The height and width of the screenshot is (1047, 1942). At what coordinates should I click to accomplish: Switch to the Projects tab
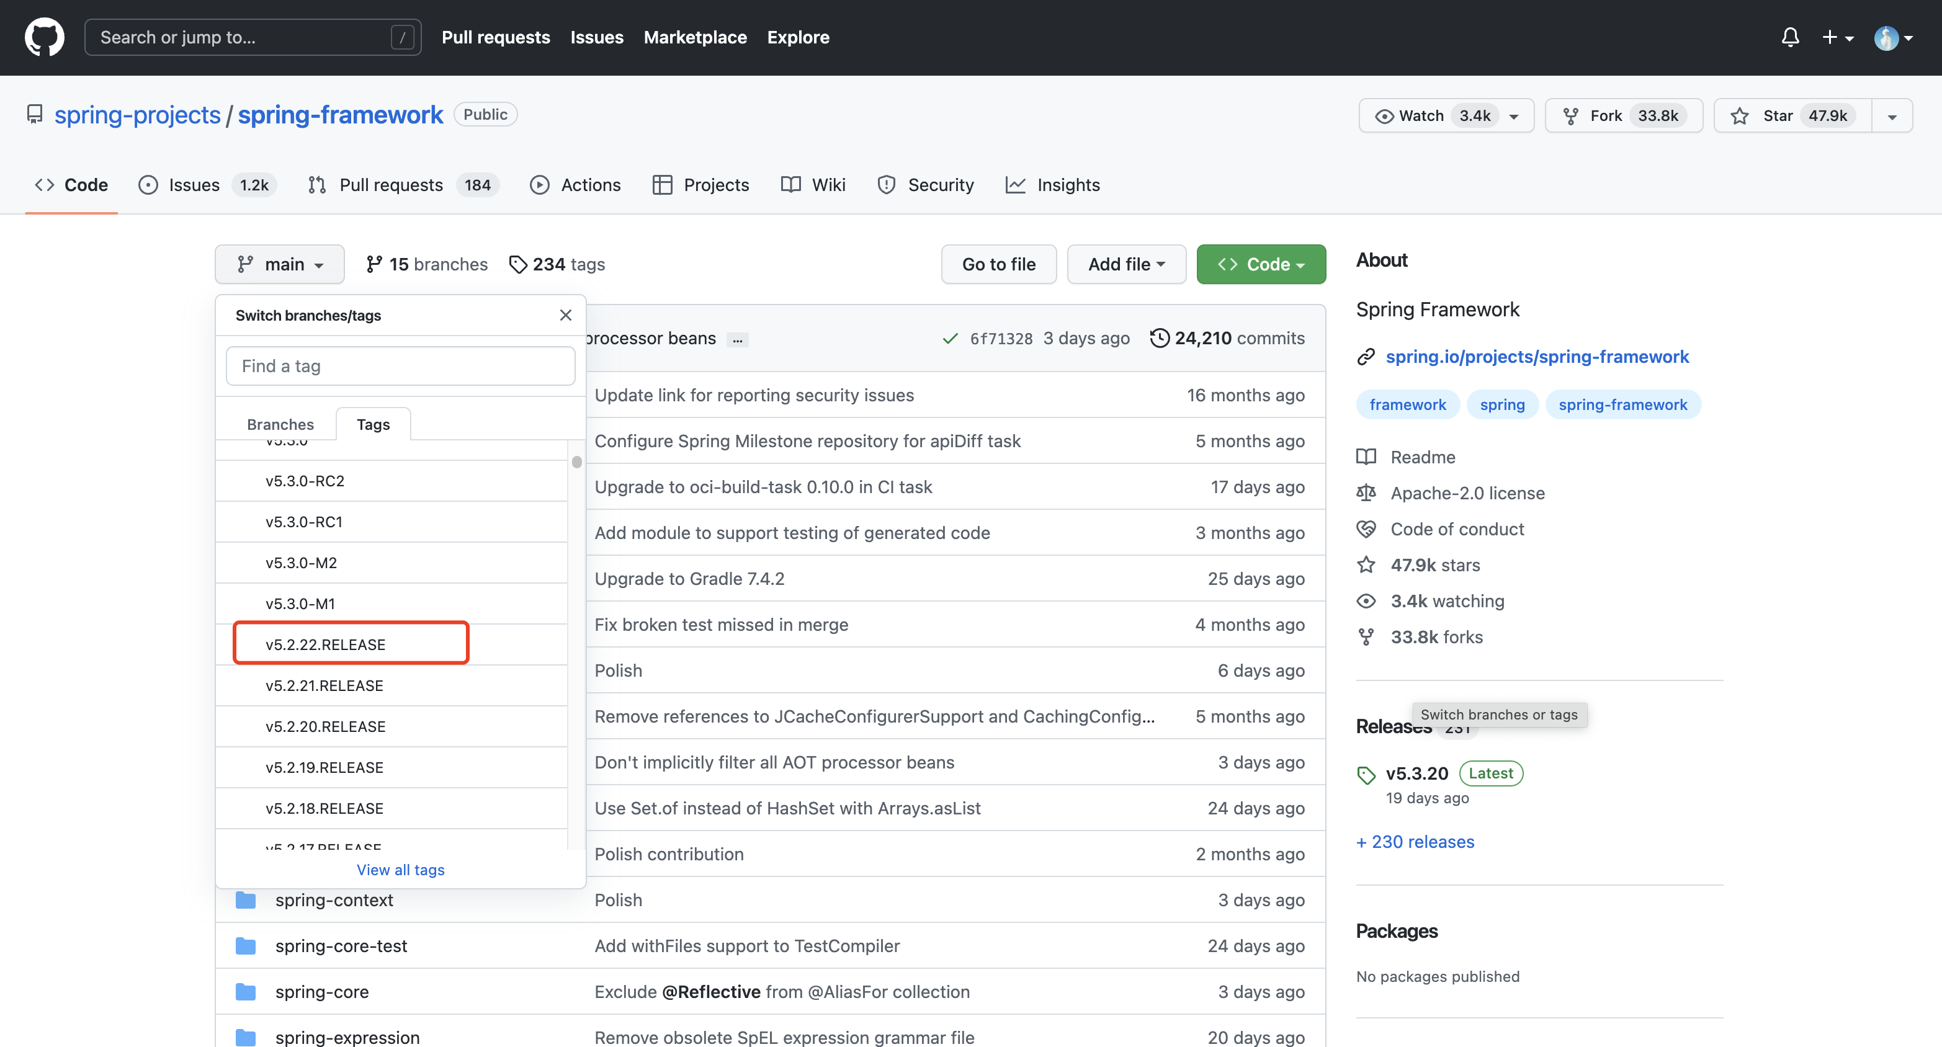click(x=700, y=185)
